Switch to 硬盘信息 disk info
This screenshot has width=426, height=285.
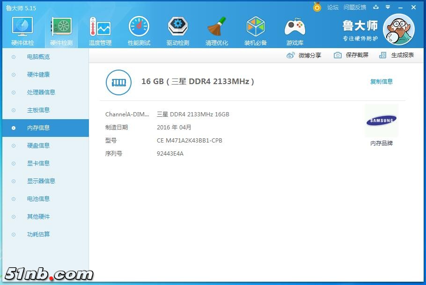pyautogui.click(x=38, y=146)
